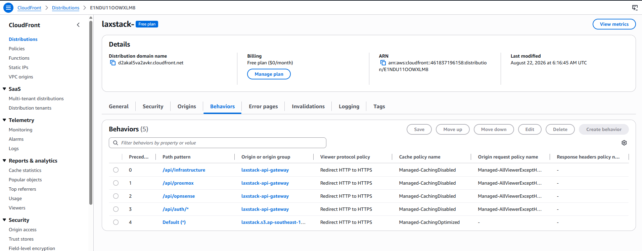
Task: Click the Manage plan button
Action: [x=269, y=74]
